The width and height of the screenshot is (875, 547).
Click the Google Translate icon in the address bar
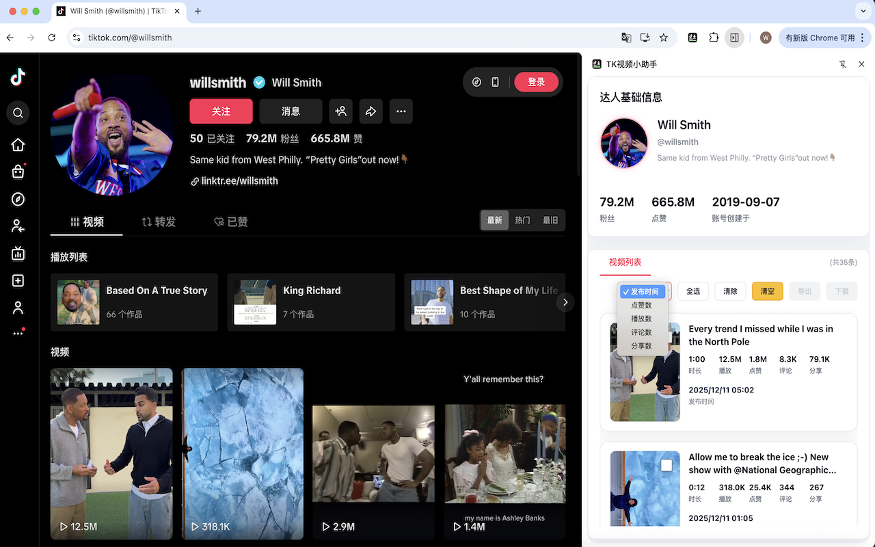pyautogui.click(x=625, y=38)
